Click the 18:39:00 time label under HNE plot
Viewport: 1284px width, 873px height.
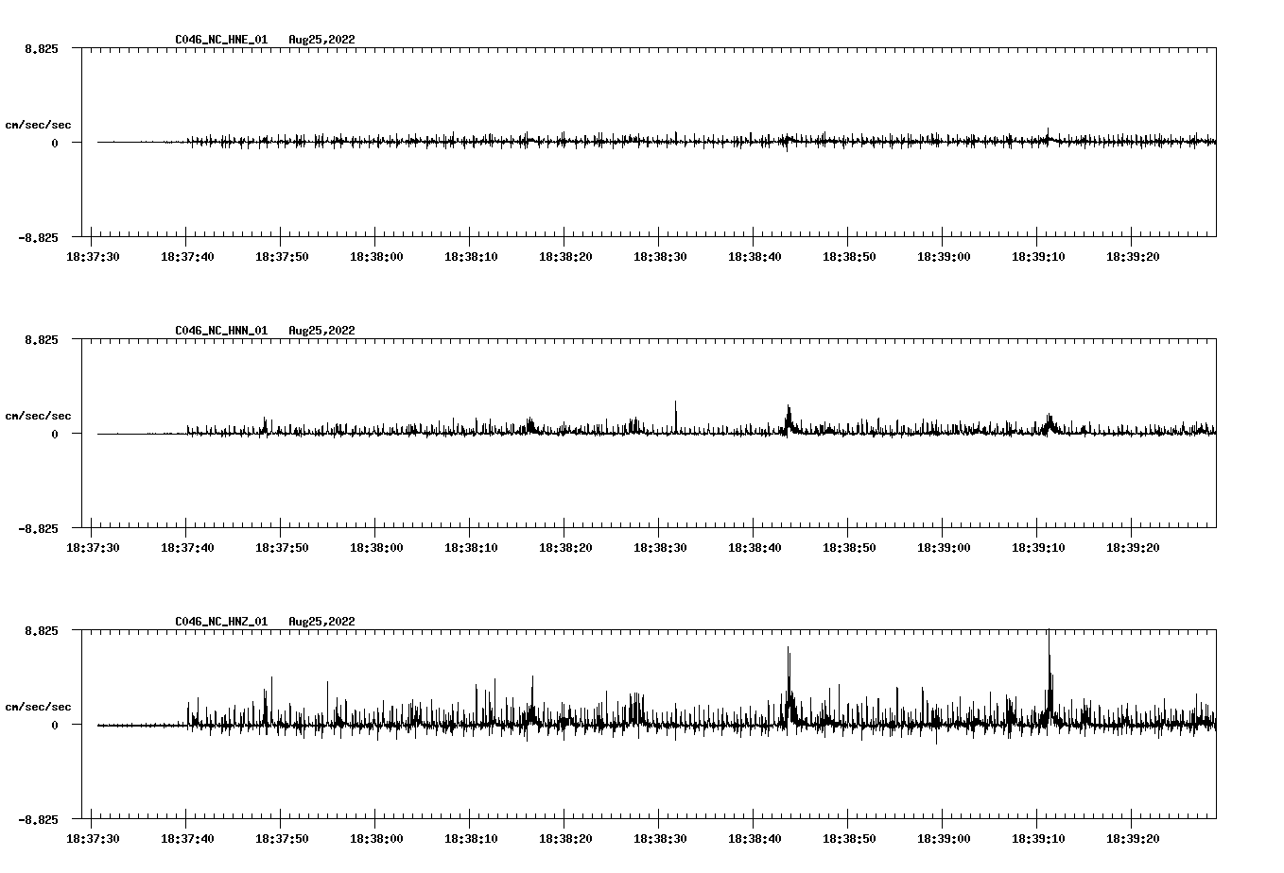[x=944, y=256]
